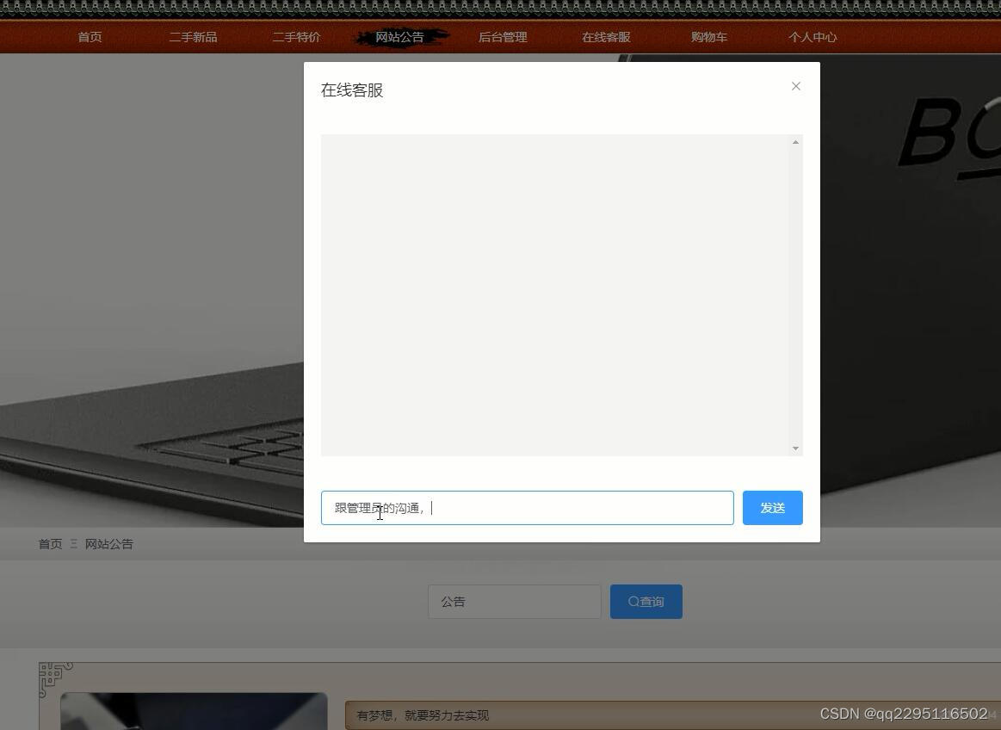The width and height of the screenshot is (1001, 730).
Task: Click the scrollbar down arrow in chat area
Action: 794,448
